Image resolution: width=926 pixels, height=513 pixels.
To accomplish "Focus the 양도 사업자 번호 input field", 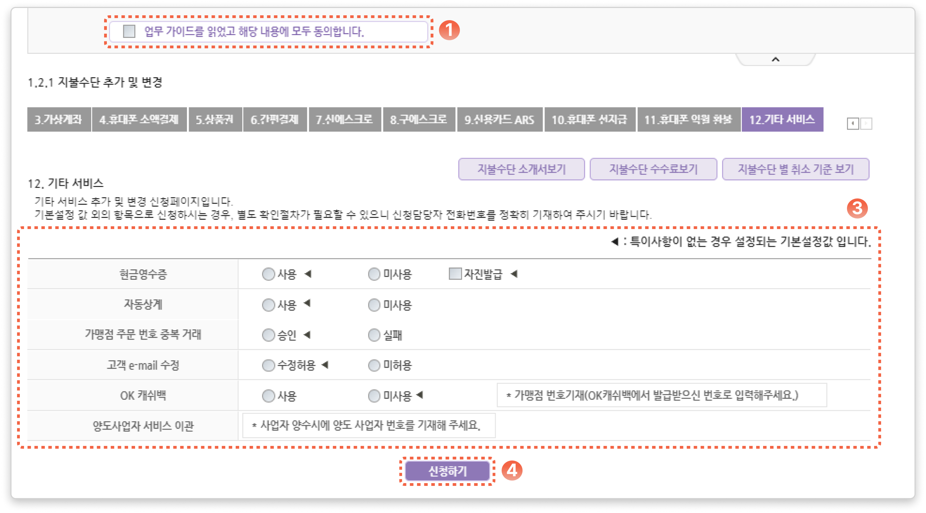I will pyautogui.click(x=369, y=426).
